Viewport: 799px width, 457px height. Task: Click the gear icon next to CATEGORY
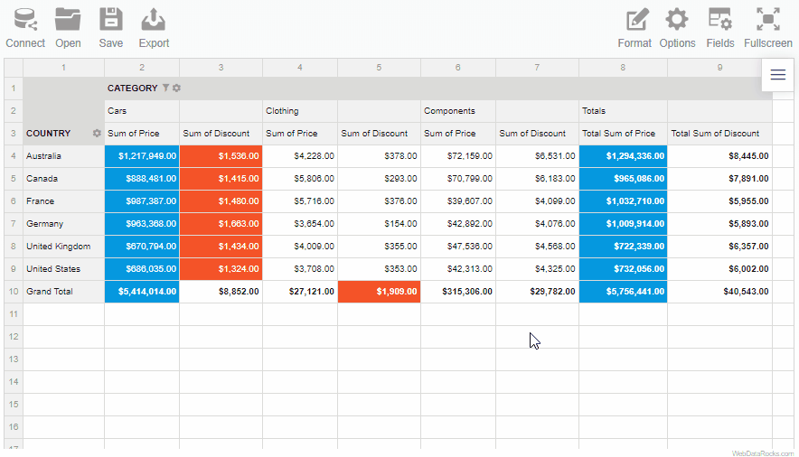(177, 88)
